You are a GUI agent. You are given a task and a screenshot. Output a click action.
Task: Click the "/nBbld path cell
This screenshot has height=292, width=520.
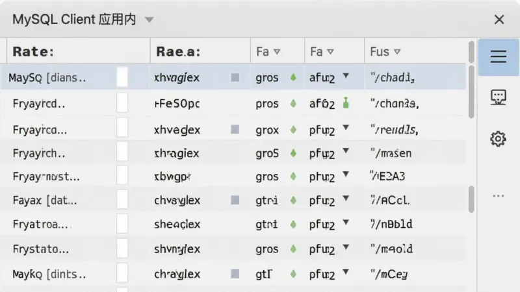coord(391,224)
